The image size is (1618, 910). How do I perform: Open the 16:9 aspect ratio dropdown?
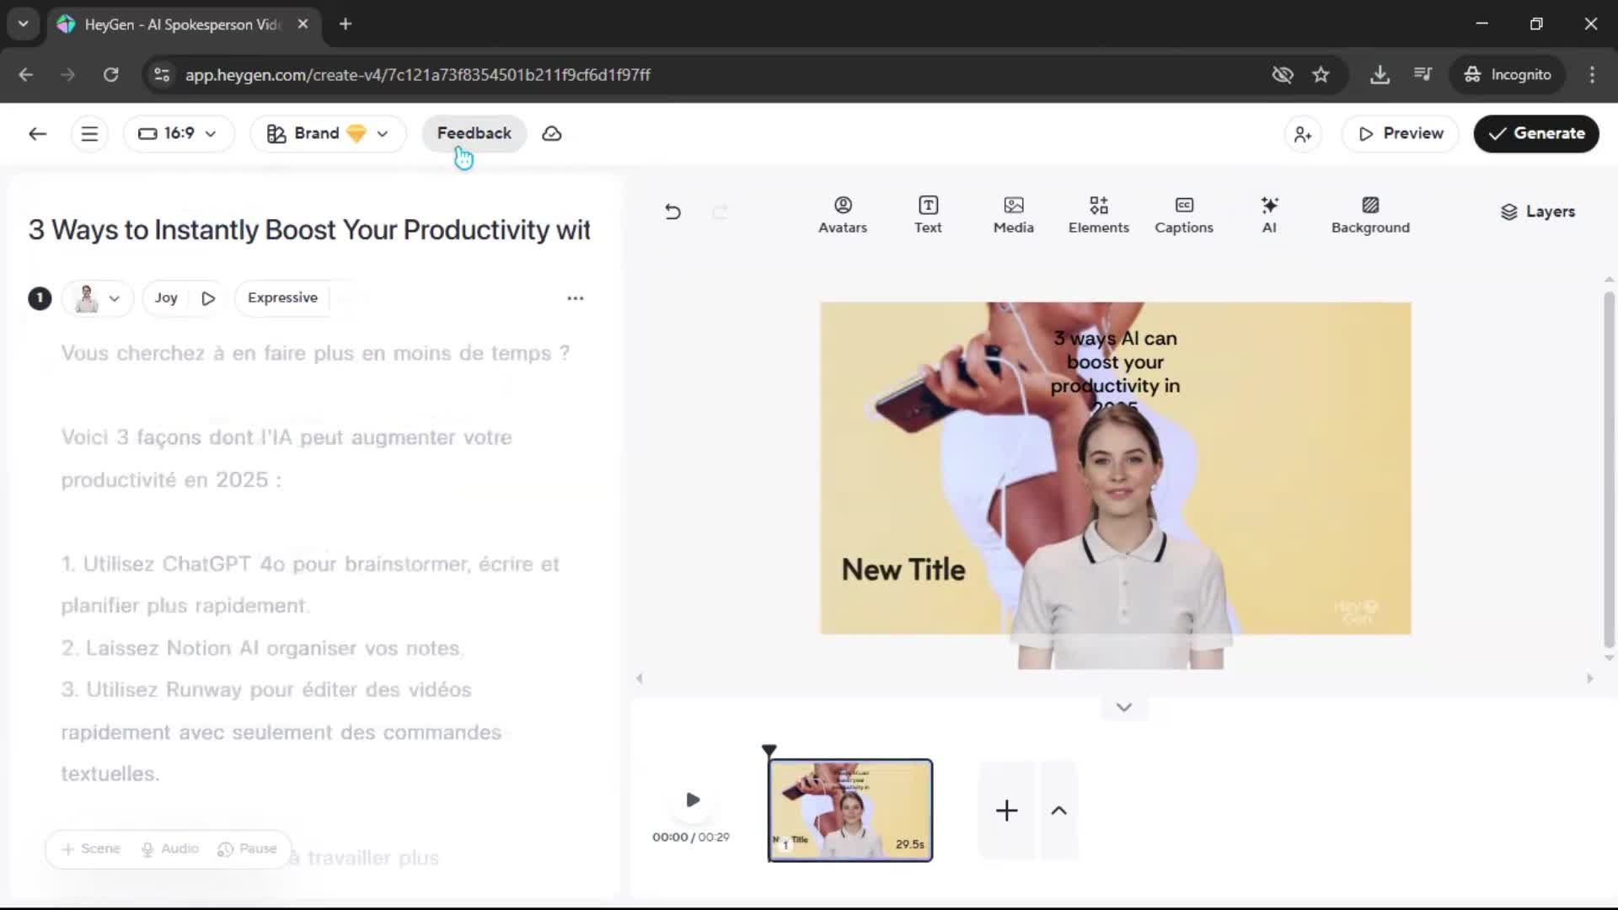(x=178, y=134)
